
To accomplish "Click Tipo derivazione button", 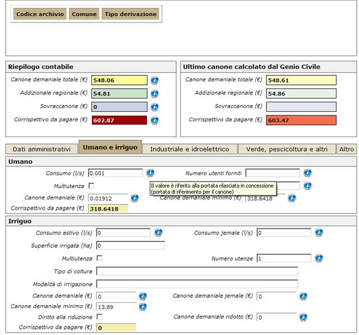I will click(131, 14).
